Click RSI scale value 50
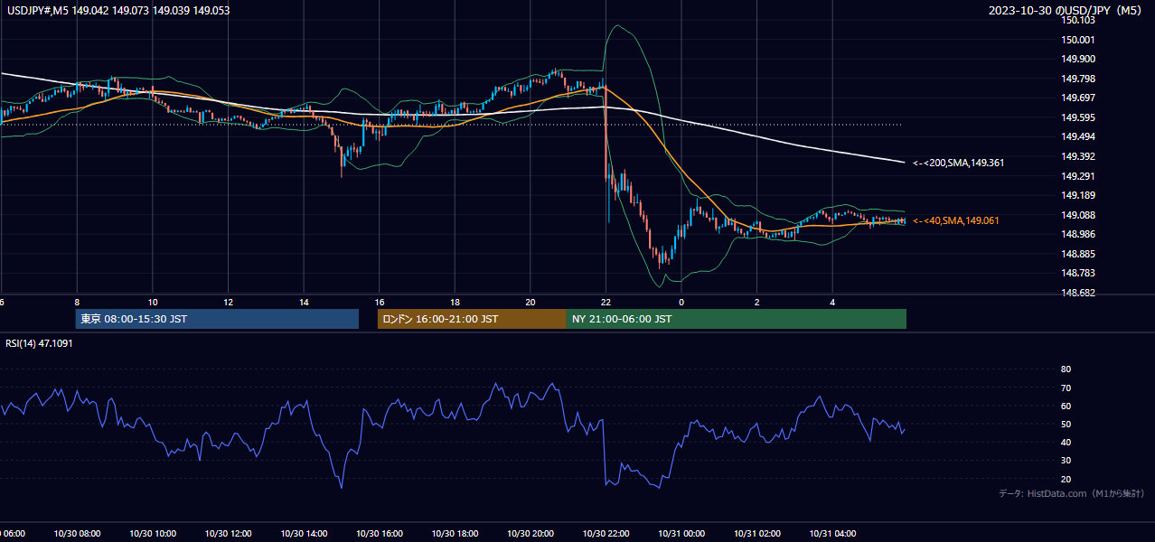Image resolution: width=1155 pixels, height=542 pixels. point(1066,425)
